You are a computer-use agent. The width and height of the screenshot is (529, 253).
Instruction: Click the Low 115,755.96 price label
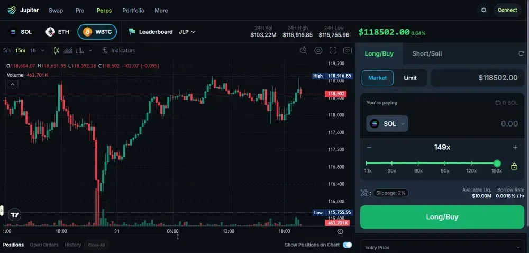tap(333, 213)
